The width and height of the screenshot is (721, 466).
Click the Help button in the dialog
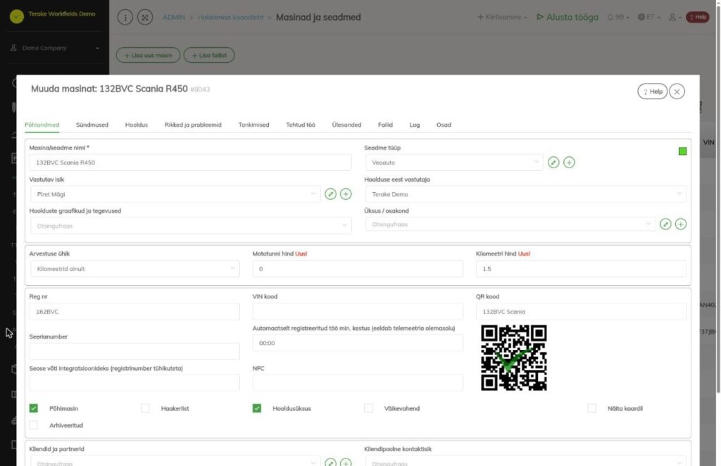point(653,92)
